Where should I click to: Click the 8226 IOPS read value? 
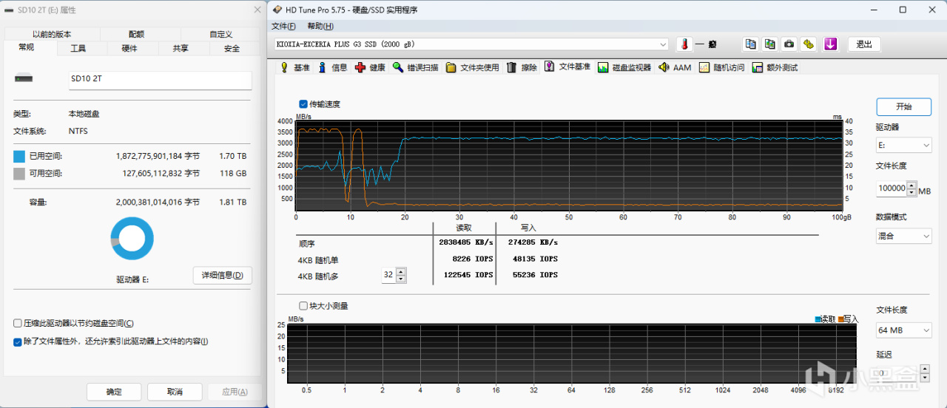tap(471, 259)
